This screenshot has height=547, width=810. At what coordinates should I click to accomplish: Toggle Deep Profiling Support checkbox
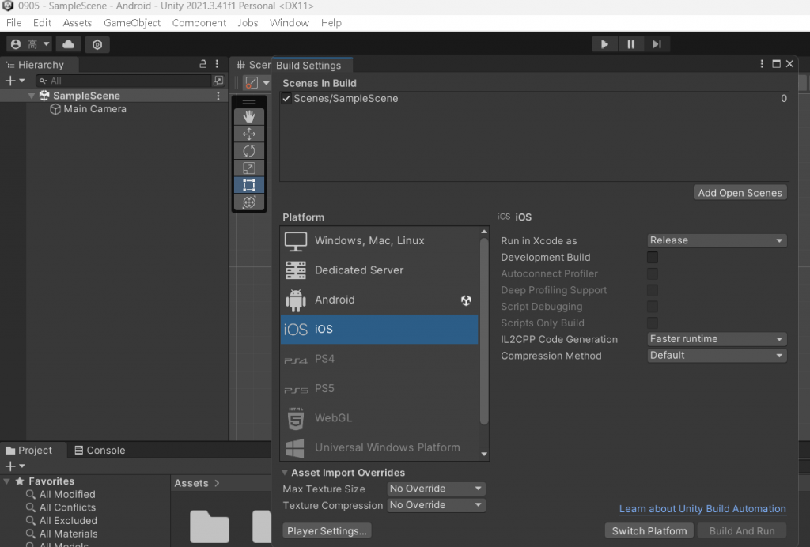[x=653, y=290]
